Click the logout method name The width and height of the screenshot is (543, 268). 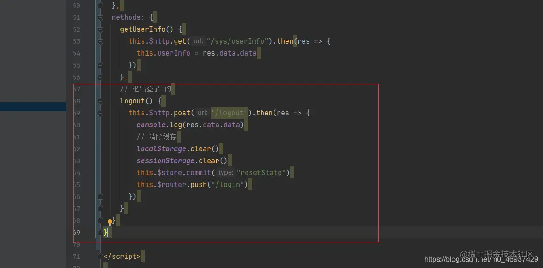(x=132, y=101)
